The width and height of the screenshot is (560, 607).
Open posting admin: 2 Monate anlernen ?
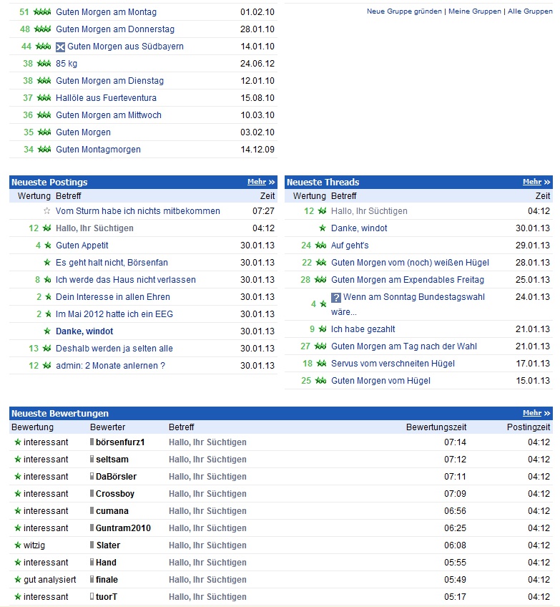(110, 366)
